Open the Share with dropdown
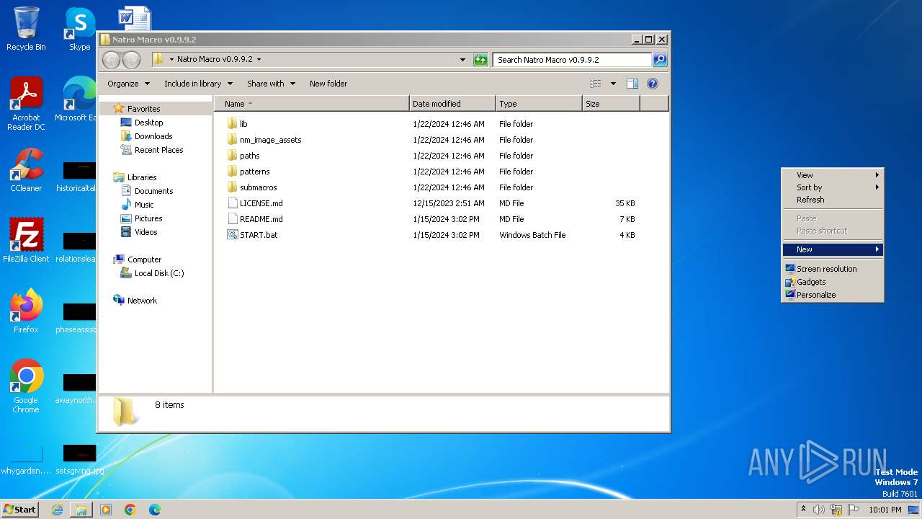 pos(271,84)
